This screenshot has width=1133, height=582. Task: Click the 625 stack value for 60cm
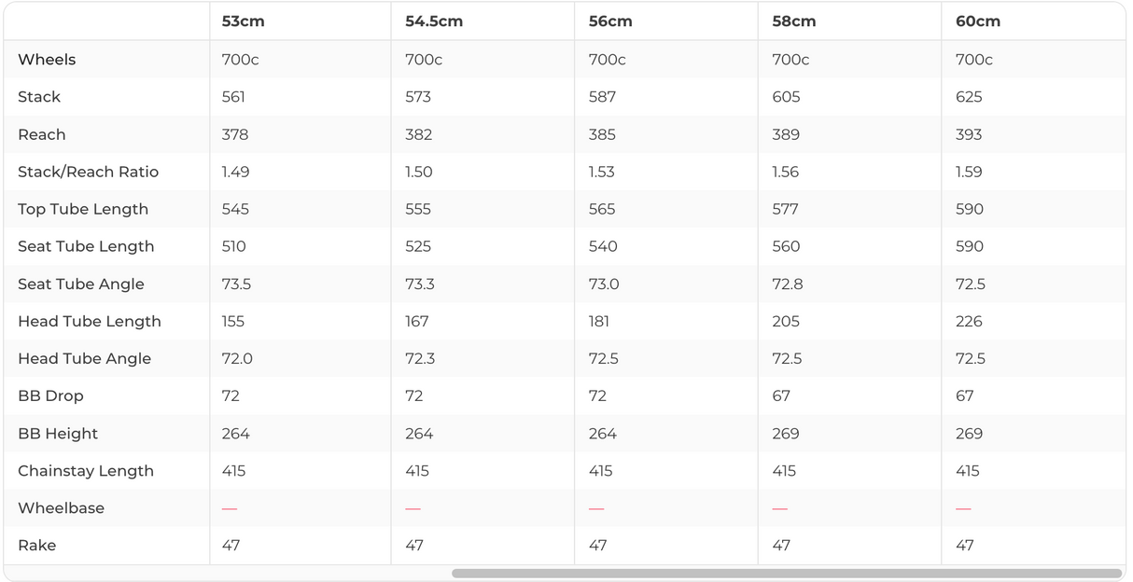[969, 97]
